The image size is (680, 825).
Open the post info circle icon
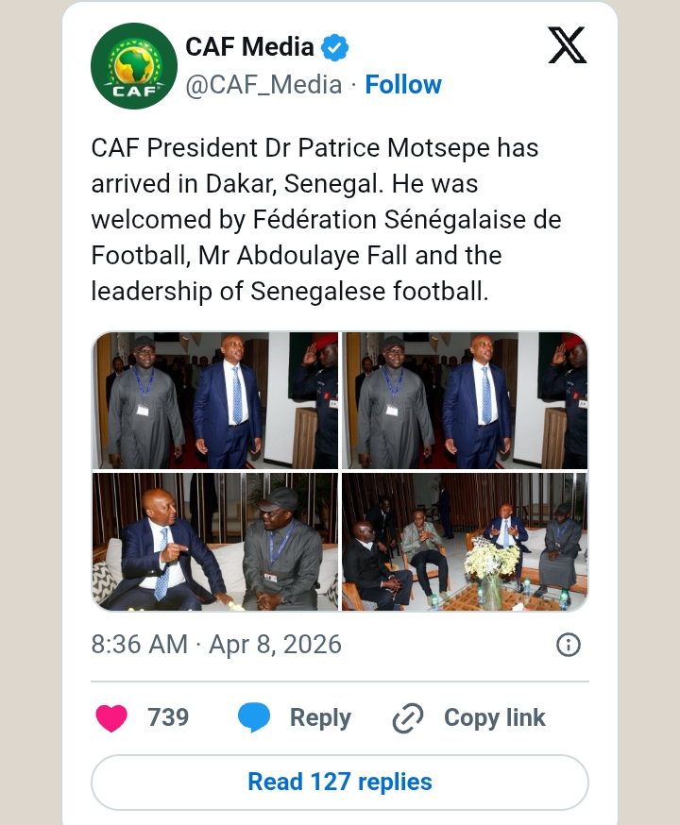click(x=568, y=645)
